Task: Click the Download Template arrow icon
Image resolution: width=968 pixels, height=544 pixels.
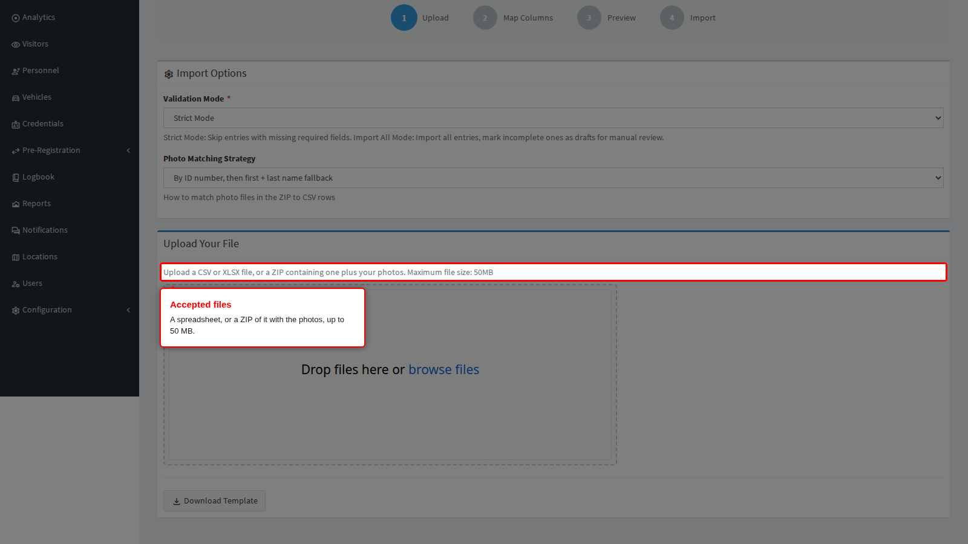Action: point(177,502)
